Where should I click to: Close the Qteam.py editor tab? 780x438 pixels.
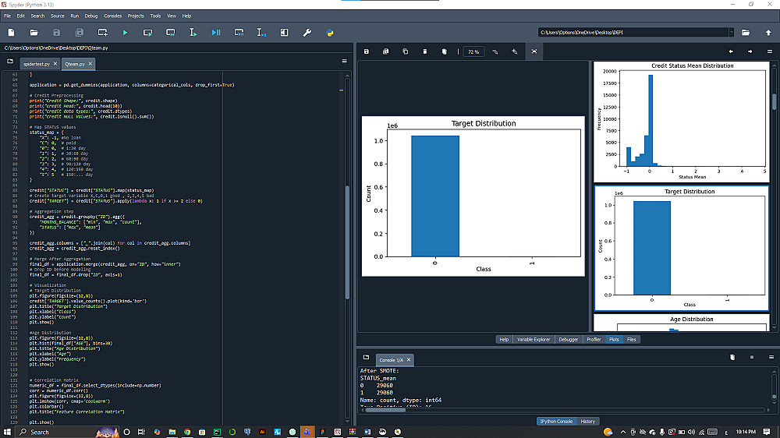pos(90,64)
